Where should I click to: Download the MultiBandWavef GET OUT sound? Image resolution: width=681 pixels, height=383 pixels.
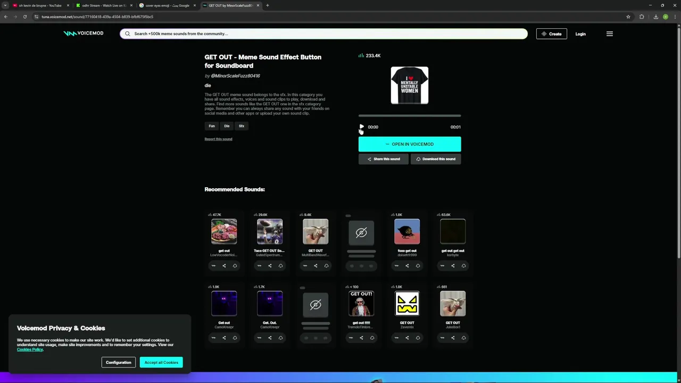point(326,265)
